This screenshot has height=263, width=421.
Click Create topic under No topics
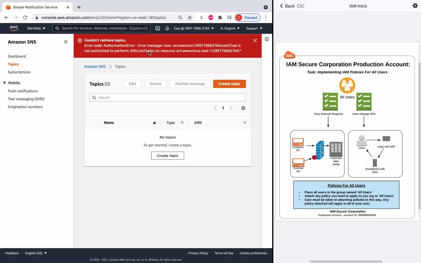167,156
